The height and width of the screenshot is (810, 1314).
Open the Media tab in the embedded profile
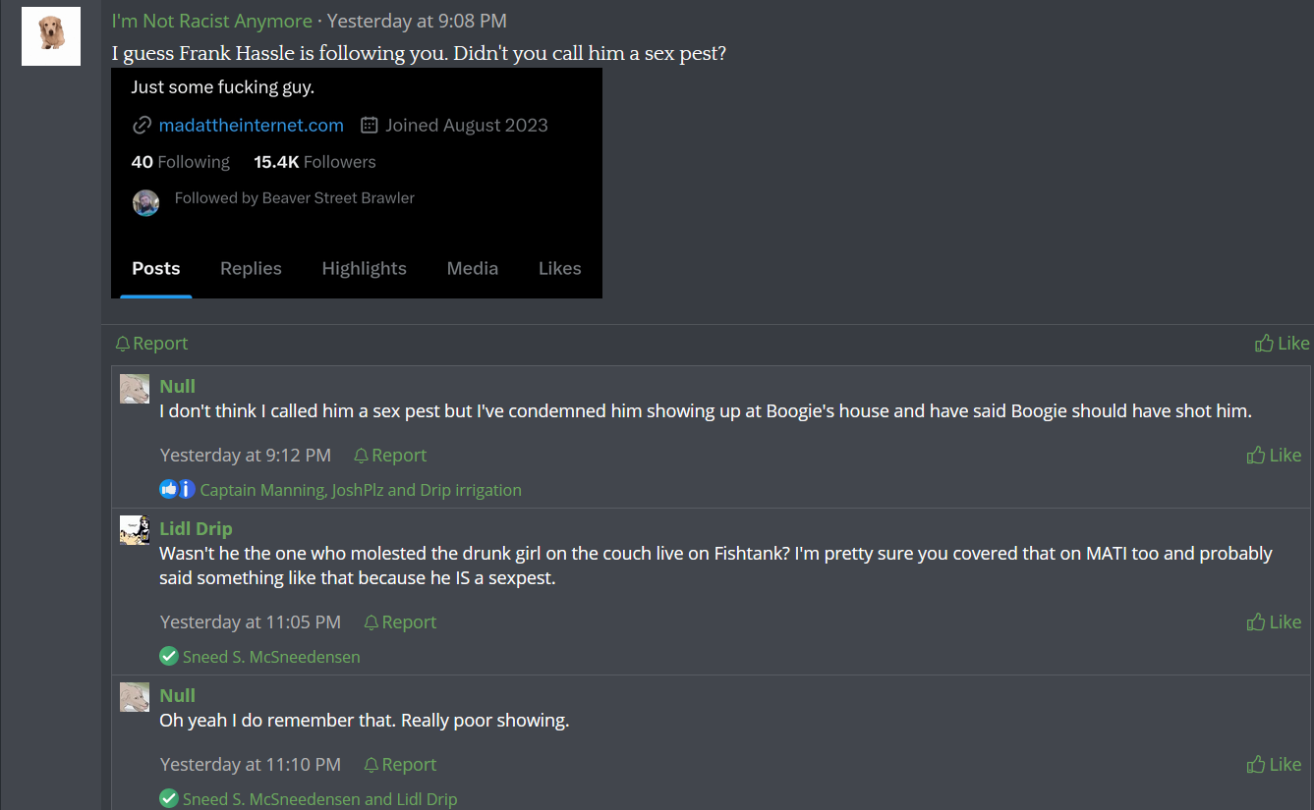tap(472, 268)
